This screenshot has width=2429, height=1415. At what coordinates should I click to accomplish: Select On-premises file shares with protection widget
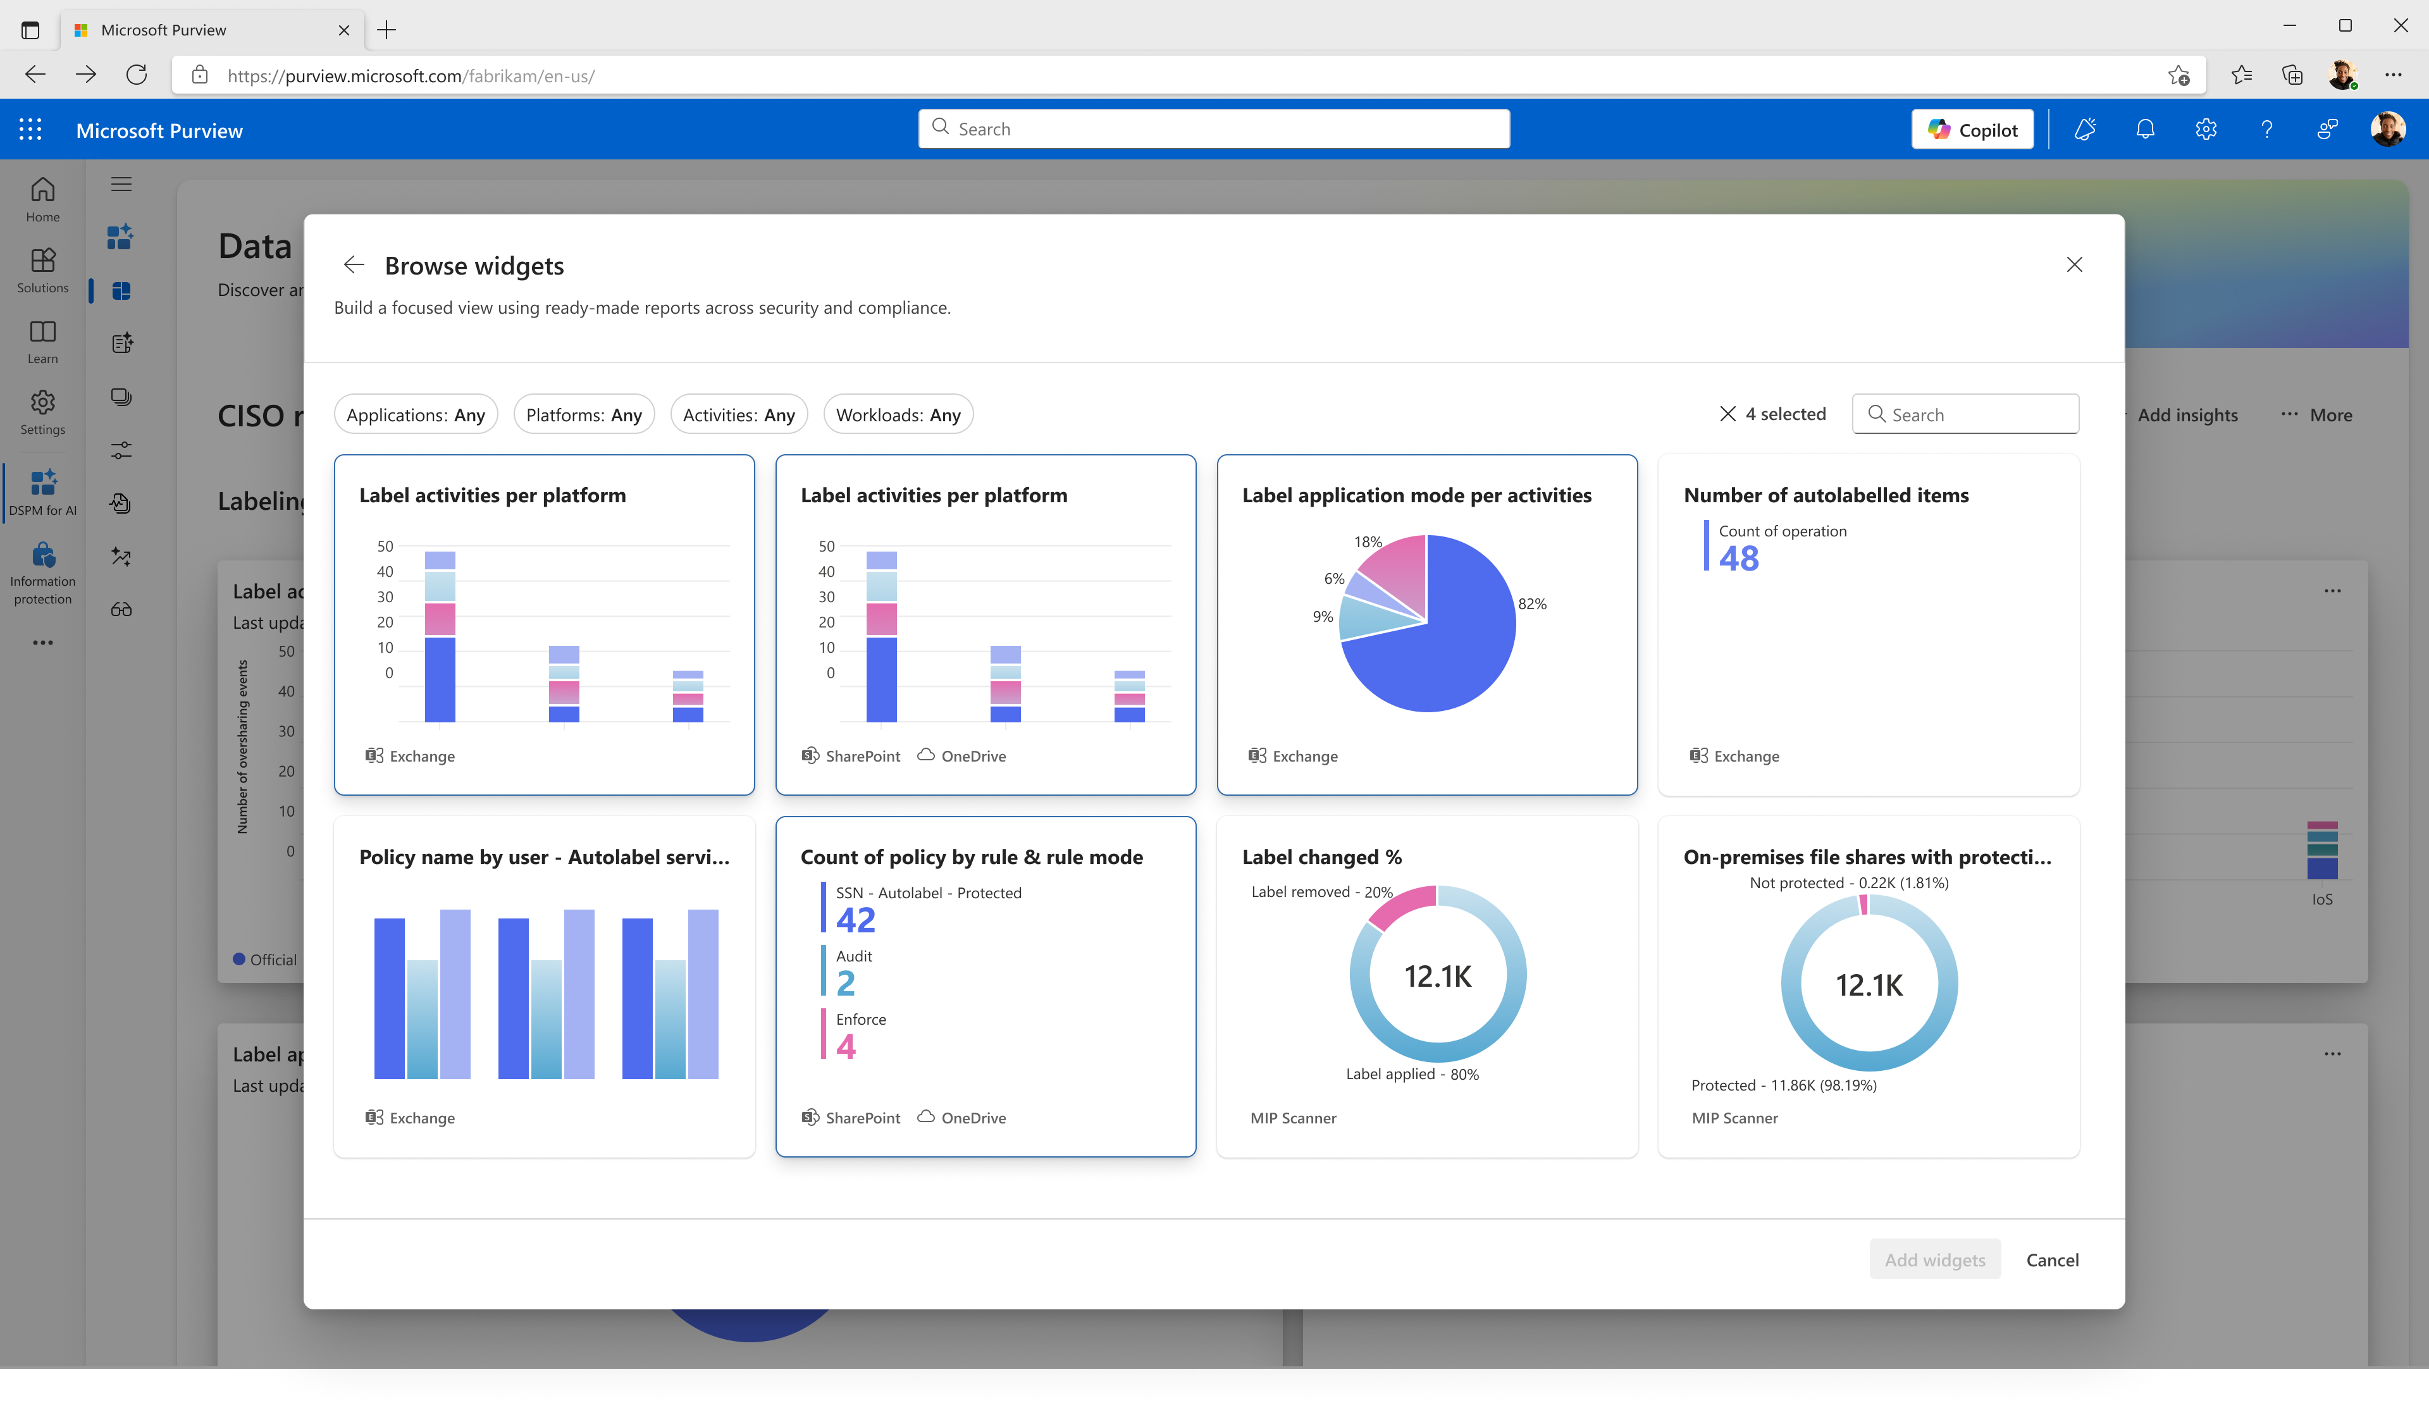tap(1868, 986)
